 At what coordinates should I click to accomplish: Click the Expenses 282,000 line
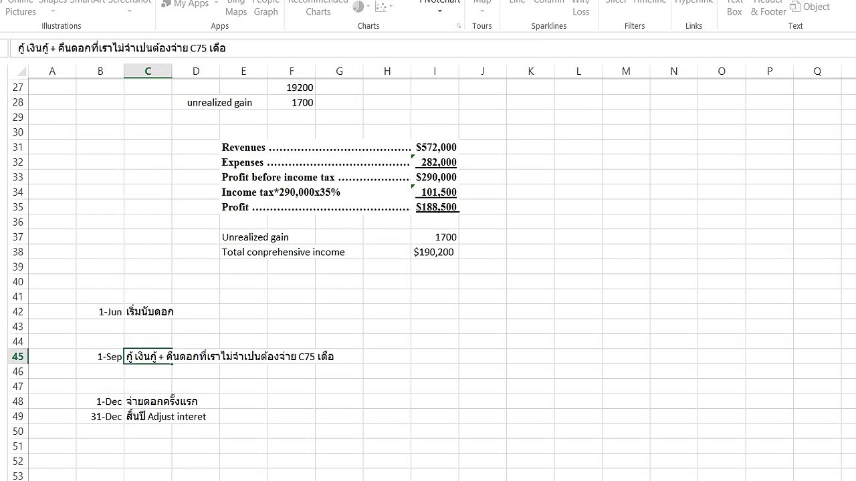tap(339, 162)
